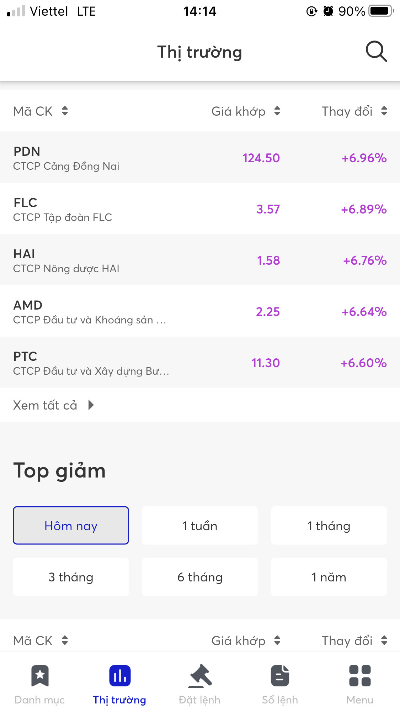
Task: Sort top list by Giá khớp arrows
Action: point(277,111)
